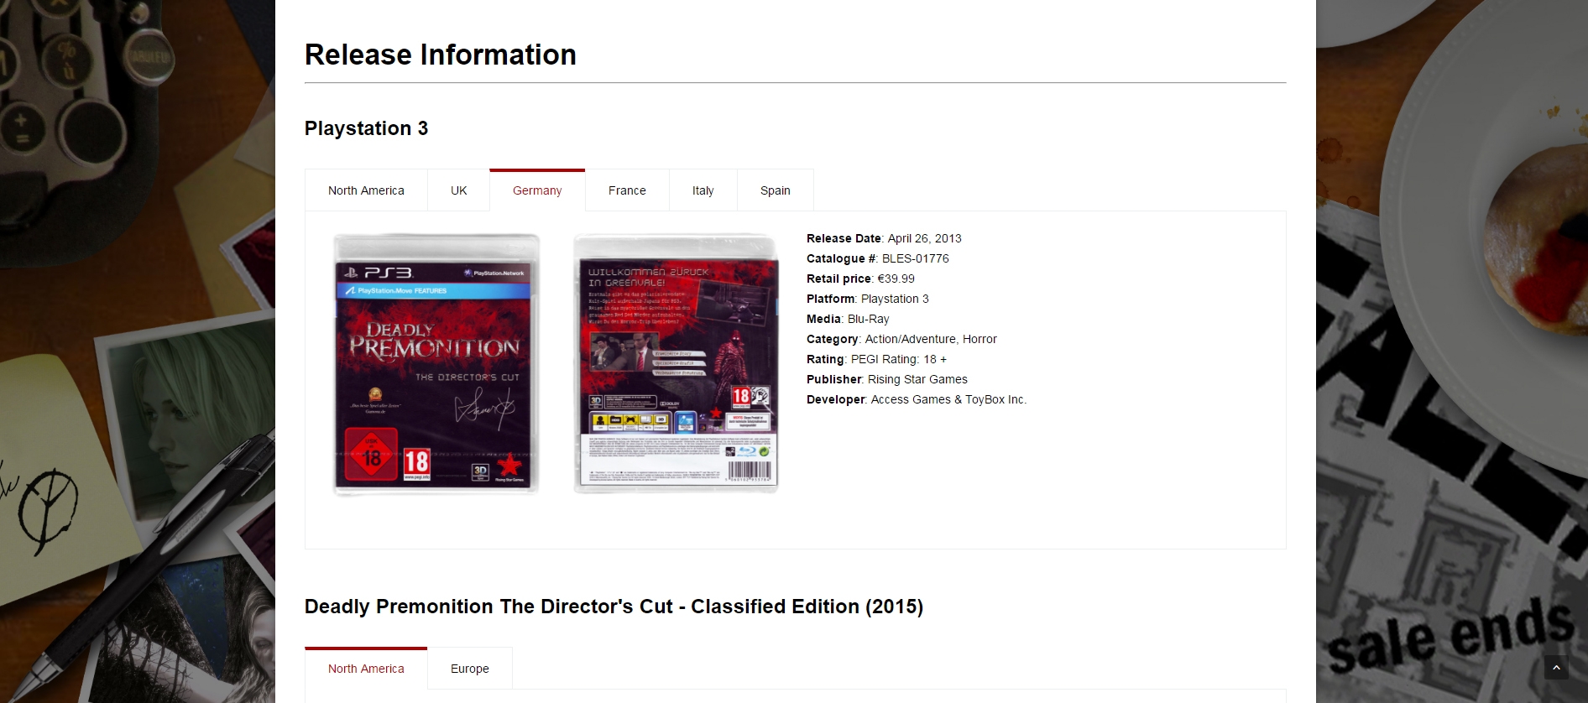Select the active Germany tab
1588x703 pixels.
537,190
